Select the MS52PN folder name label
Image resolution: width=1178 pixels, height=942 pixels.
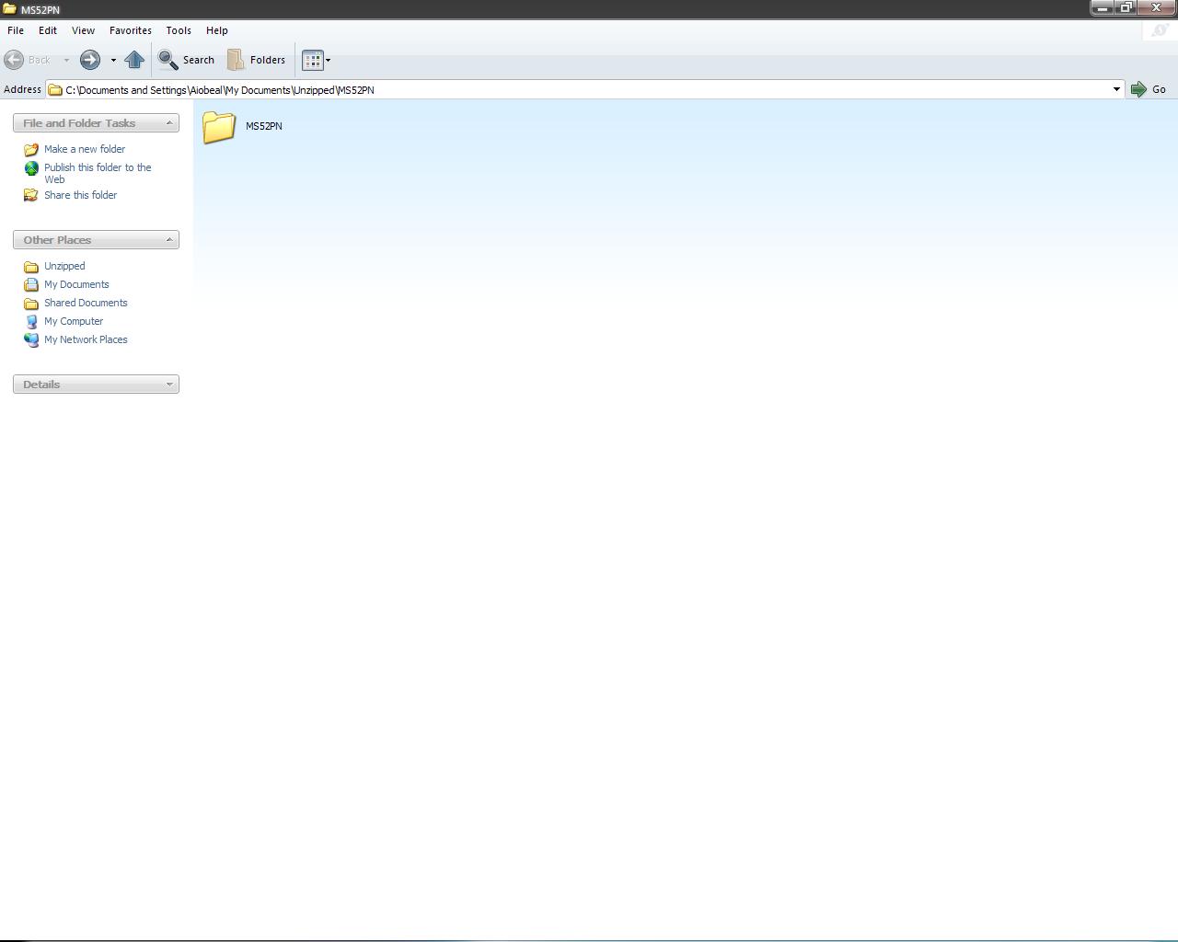pyautogui.click(x=264, y=126)
